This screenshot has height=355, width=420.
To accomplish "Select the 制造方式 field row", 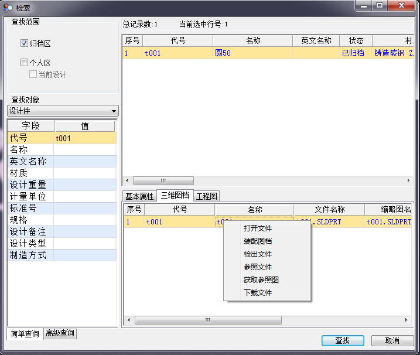I will point(62,255).
